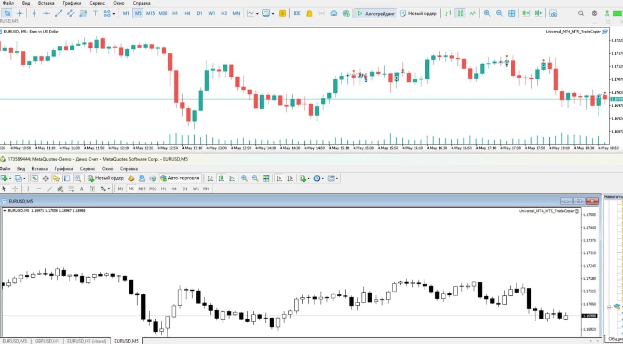Image resolution: width=623 pixels, height=344 pixels.
Task: Open the cloud VPS icon in MT5
Action: coord(333,13)
